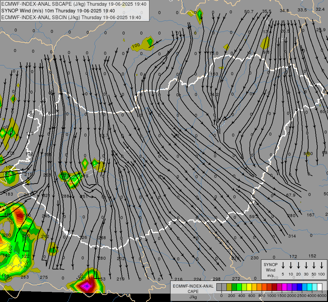
Task: Click the 20 m/s wind arrow in legend
Action: tap(299, 265)
